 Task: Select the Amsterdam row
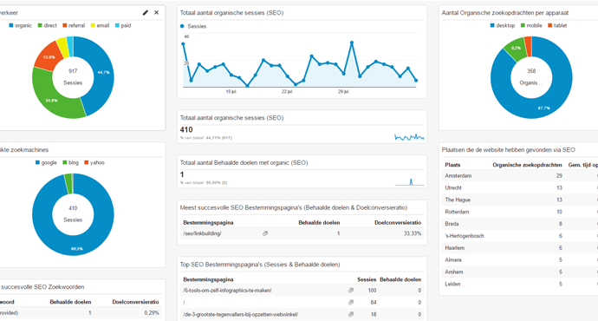[x=520, y=175]
